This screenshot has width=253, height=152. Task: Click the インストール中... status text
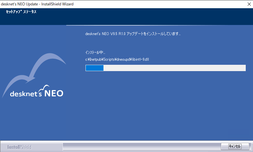click(x=95, y=52)
